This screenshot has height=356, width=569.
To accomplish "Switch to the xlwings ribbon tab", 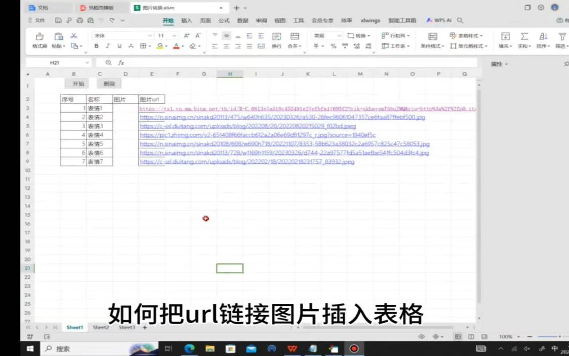I will [370, 20].
